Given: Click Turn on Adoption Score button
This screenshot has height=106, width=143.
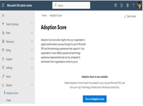Looking at the screenshot, I should [x=94, y=99].
